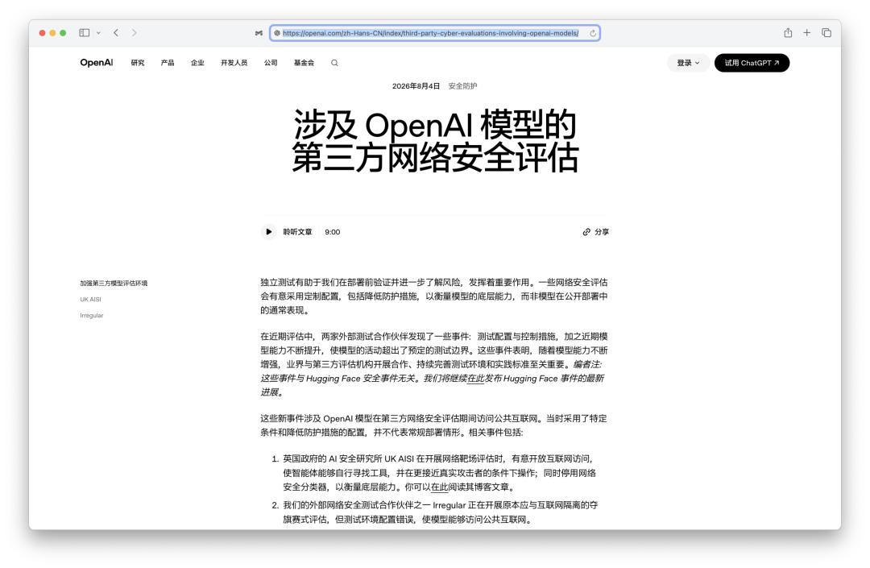Go forward with the browser forward arrow

pos(134,33)
